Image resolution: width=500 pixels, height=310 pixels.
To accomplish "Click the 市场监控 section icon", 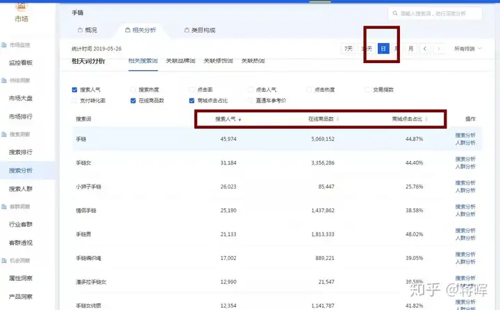I will coord(4,45).
